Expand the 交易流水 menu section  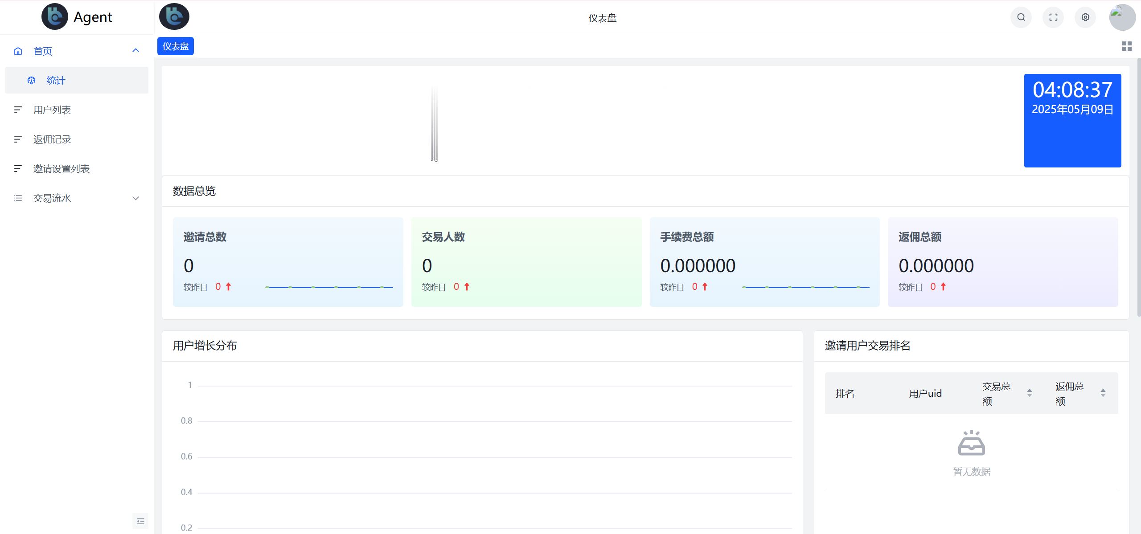(x=135, y=198)
